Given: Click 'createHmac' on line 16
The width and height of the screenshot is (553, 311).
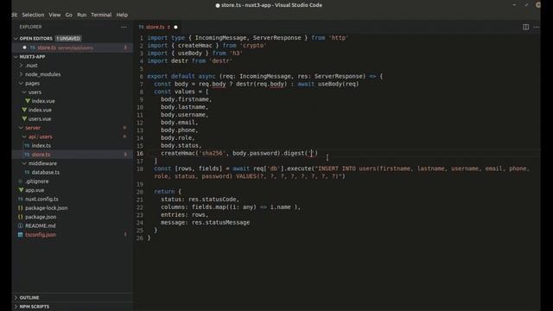Looking at the screenshot, I should point(178,153).
